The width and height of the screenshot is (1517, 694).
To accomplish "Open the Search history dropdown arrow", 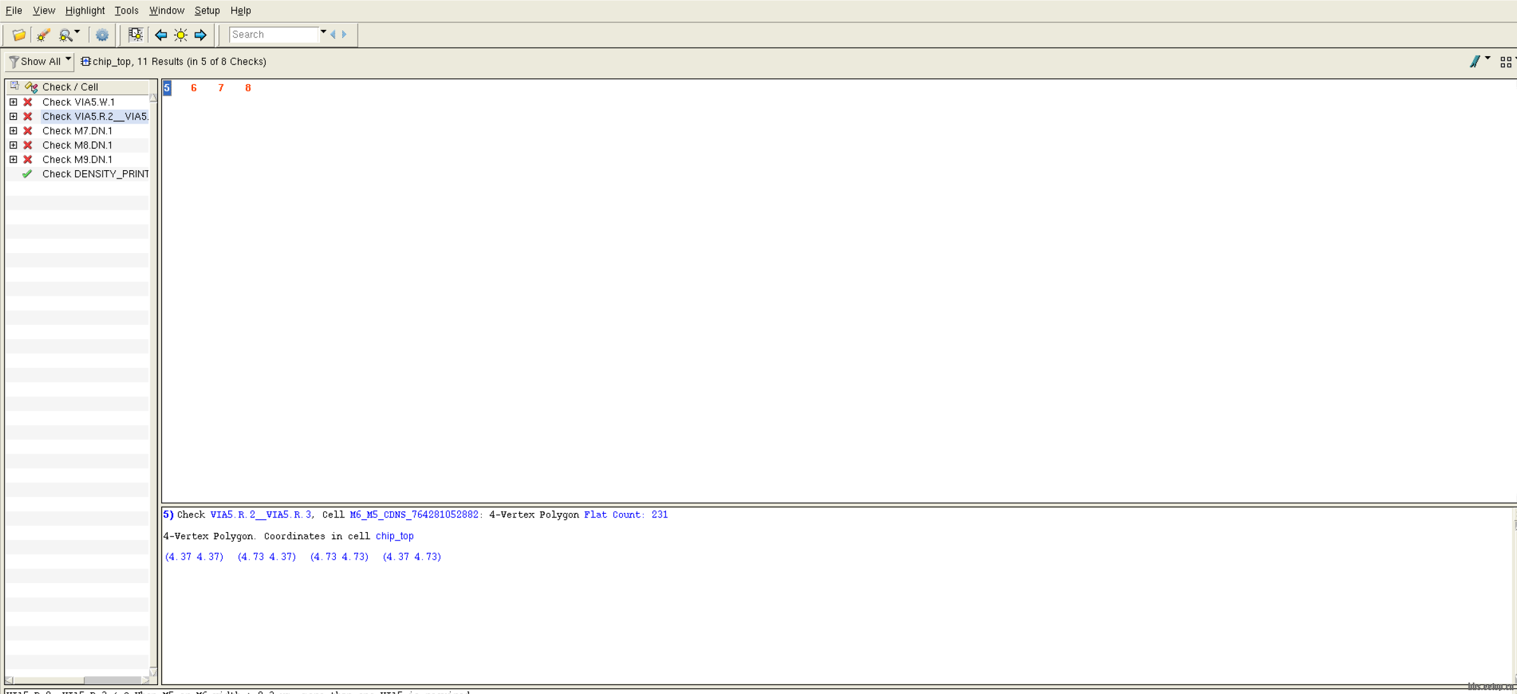I will coord(323,32).
